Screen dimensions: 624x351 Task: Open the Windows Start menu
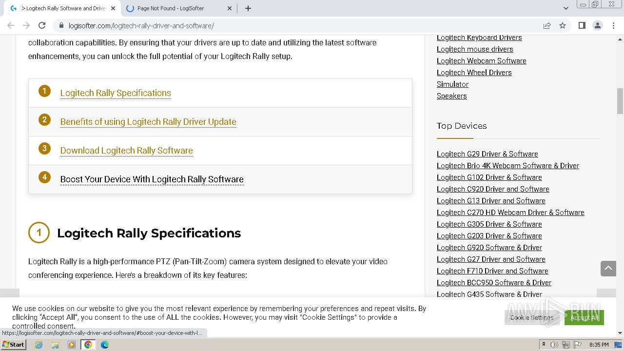point(13,344)
